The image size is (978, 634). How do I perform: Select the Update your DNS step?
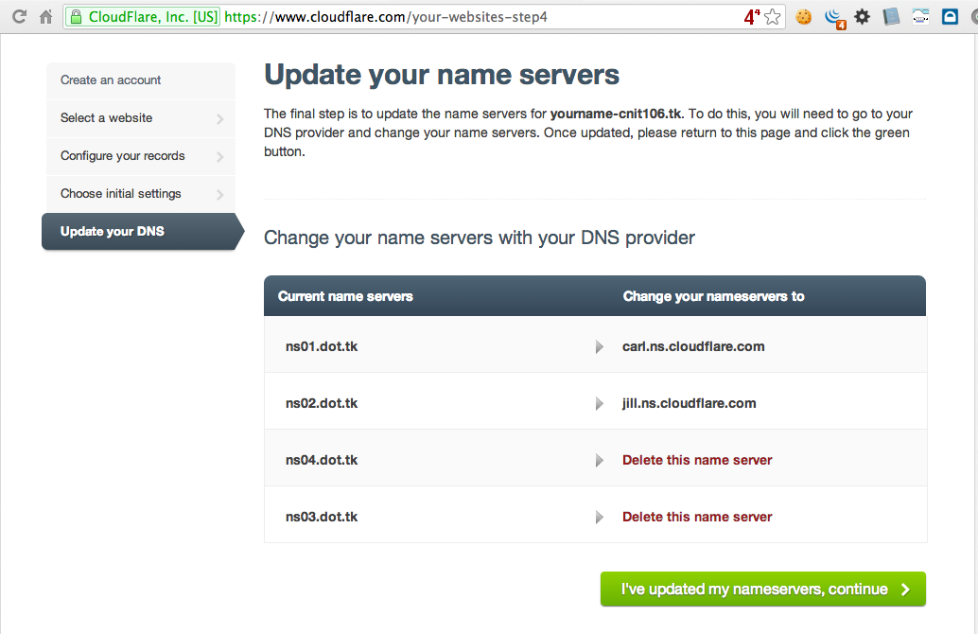pyautogui.click(x=142, y=232)
